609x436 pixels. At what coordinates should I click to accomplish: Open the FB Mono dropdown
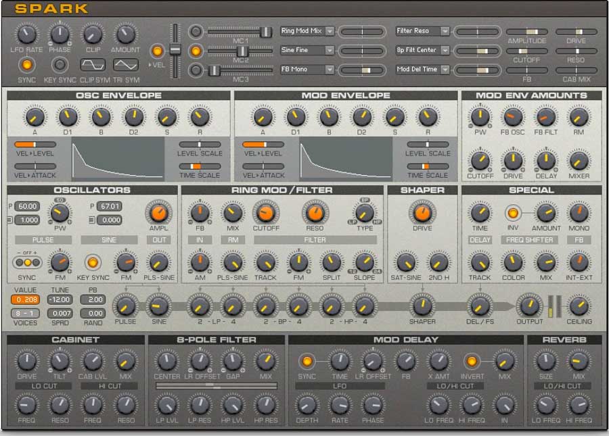307,70
